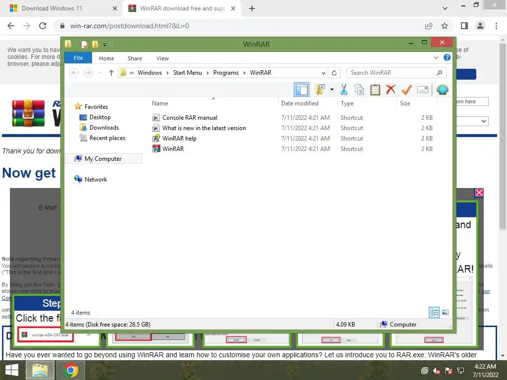The image size is (507, 380).
Task: Click the Rename label icon
Action: tap(423, 90)
